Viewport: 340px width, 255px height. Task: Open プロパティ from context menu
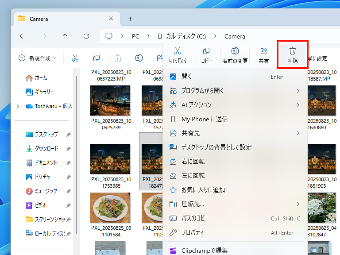pyautogui.click(x=235, y=232)
